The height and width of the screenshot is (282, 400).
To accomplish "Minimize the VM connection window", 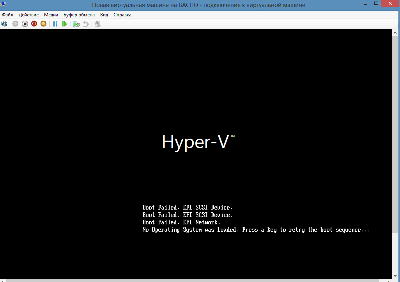I will point(366,4).
